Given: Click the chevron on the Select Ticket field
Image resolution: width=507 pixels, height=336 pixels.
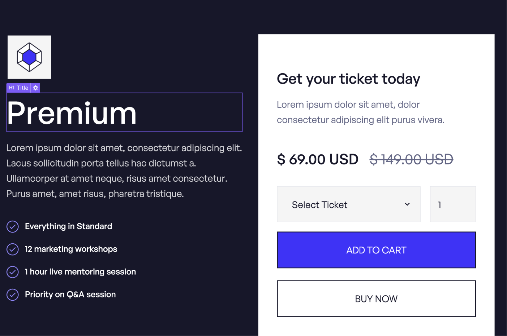Looking at the screenshot, I should (x=407, y=204).
